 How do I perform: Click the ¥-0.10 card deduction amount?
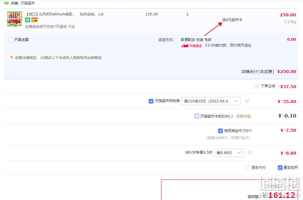(287, 116)
